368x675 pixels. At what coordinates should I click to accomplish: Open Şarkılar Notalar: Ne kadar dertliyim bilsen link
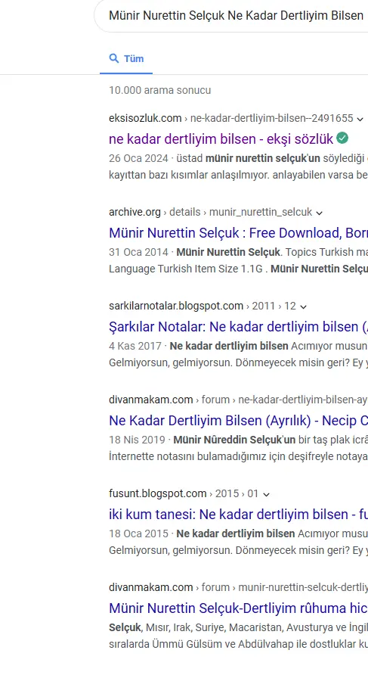[x=238, y=327]
